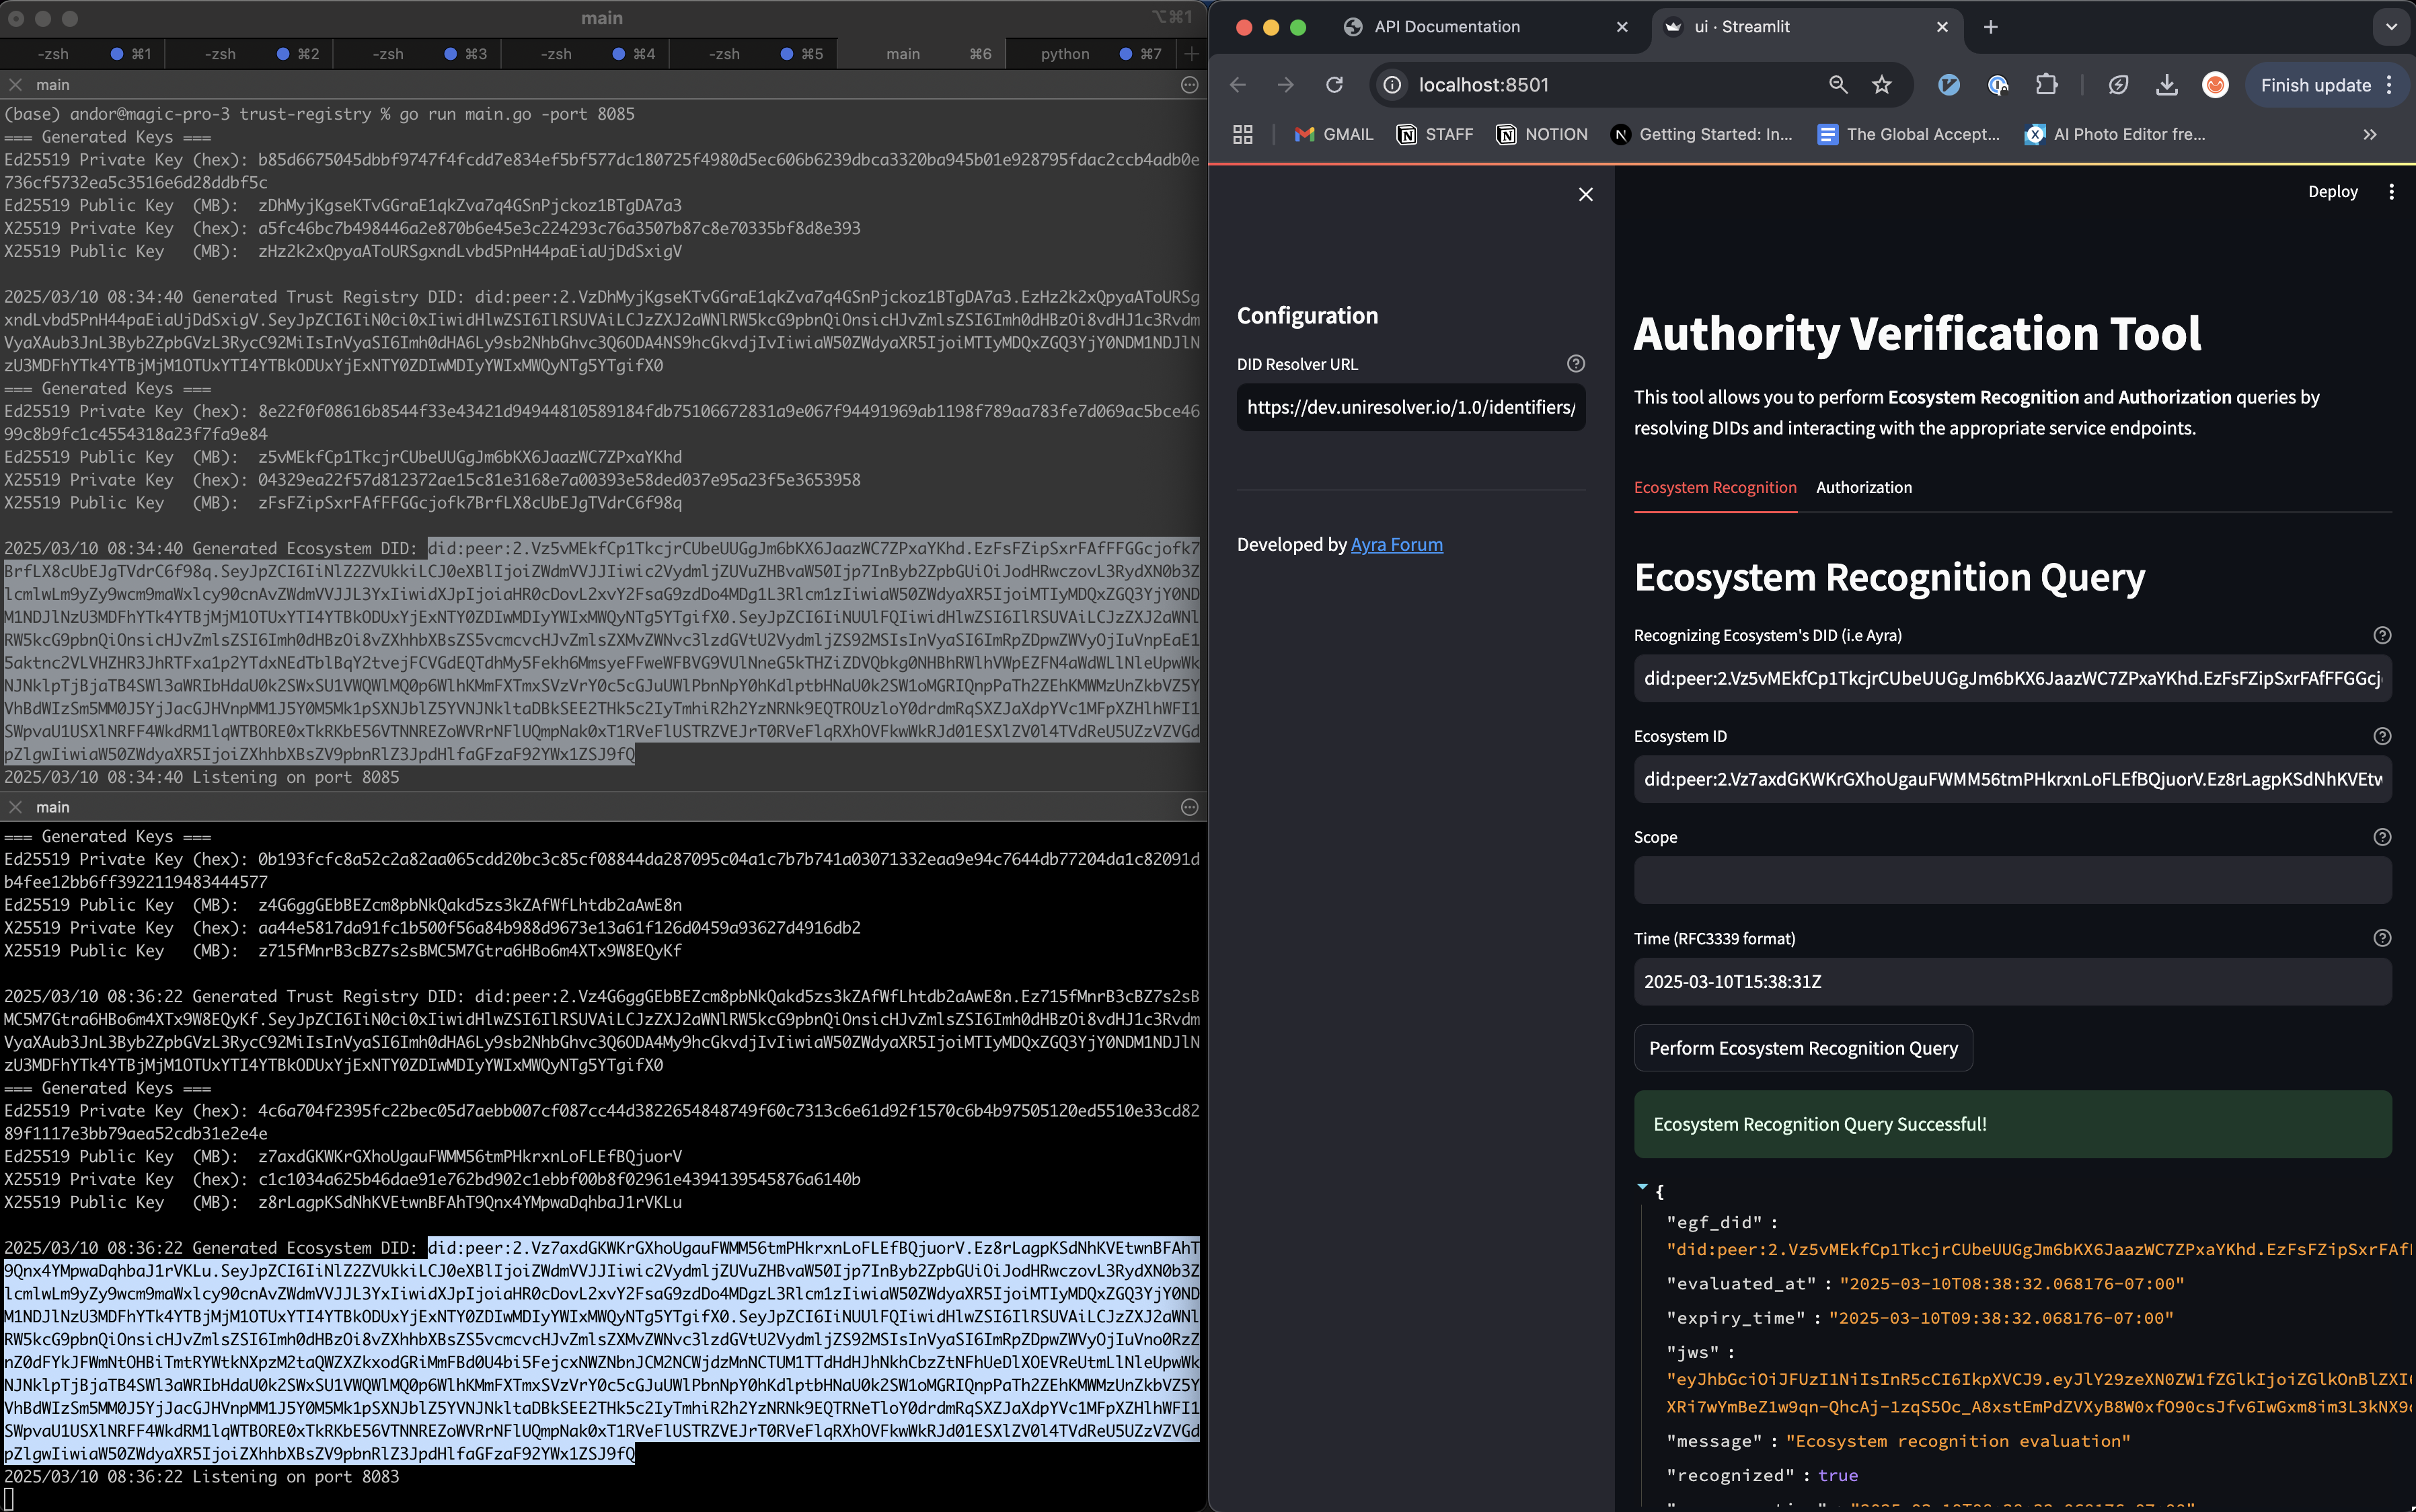Open Getting Started bookmark

(1702, 134)
